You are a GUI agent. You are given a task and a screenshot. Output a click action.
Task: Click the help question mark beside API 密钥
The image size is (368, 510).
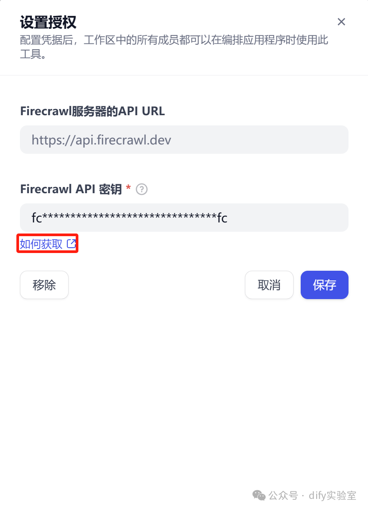pyautogui.click(x=141, y=189)
